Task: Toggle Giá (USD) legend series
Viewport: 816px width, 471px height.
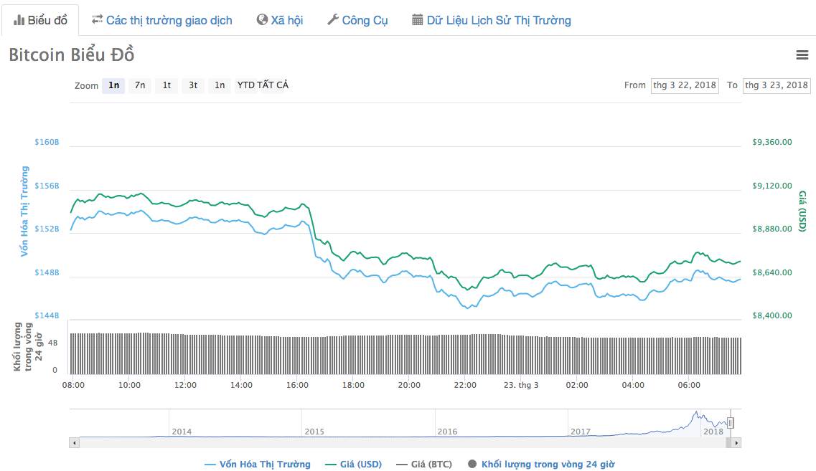Action: click(353, 465)
